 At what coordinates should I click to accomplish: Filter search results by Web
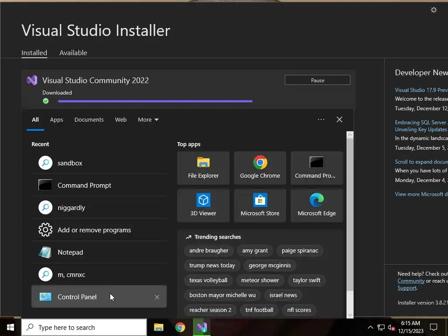point(121,120)
